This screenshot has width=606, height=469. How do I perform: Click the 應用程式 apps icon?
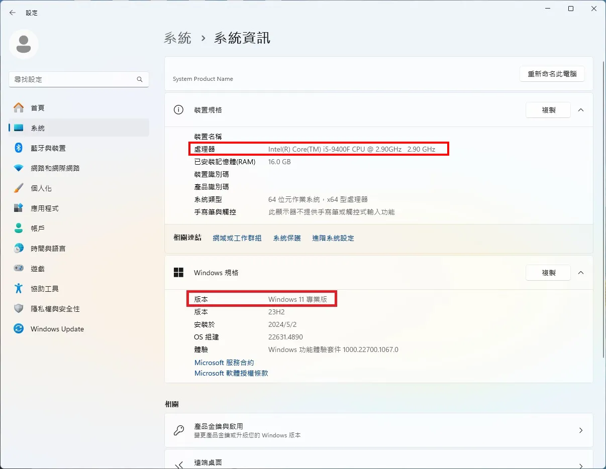coord(19,208)
